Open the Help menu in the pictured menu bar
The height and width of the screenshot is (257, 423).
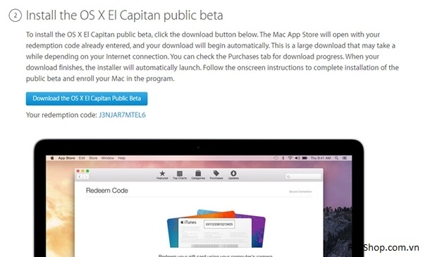[122, 158]
